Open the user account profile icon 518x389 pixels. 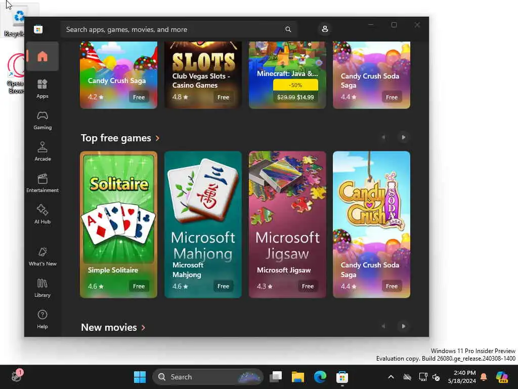[x=325, y=29]
